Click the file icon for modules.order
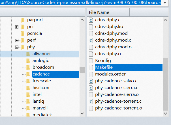171x125 pixels. (91, 74)
